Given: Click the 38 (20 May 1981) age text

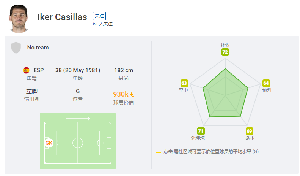Looking at the screenshot, I should coord(78,70).
